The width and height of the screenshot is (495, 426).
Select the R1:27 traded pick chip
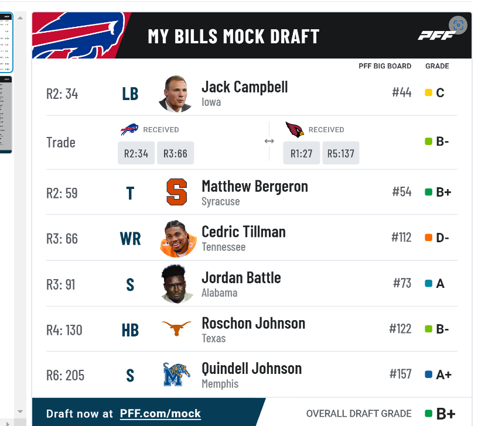[x=302, y=153]
